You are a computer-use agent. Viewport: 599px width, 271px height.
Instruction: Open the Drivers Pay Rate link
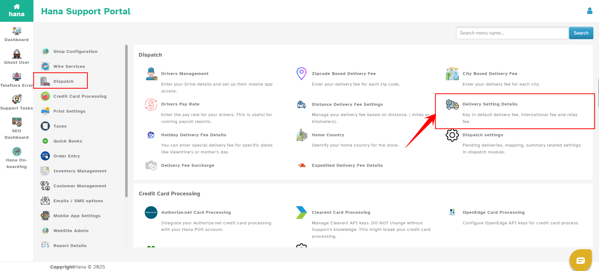tap(180, 104)
